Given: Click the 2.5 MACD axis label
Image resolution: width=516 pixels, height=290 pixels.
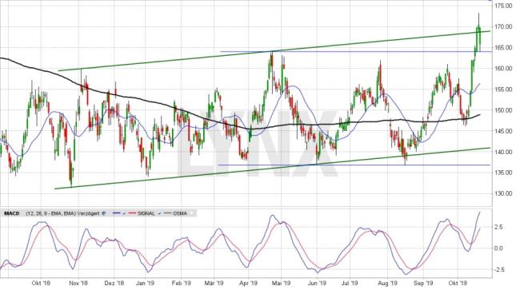Looking at the screenshot, I should (499, 227).
